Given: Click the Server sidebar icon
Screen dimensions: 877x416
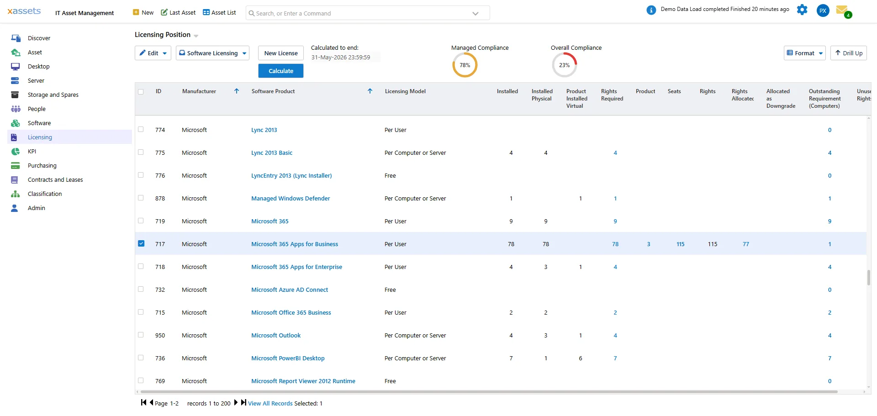Looking at the screenshot, I should 16,81.
